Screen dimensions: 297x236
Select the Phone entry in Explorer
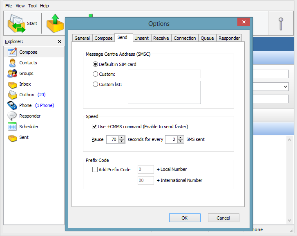tap(25, 105)
